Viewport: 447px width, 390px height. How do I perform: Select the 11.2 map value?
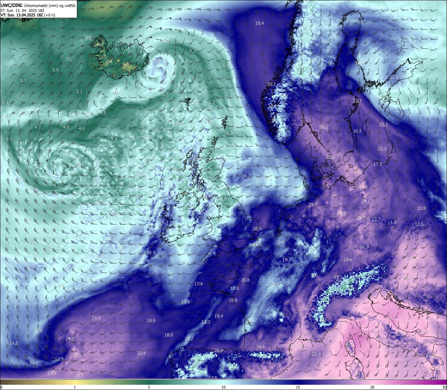pos(189,339)
